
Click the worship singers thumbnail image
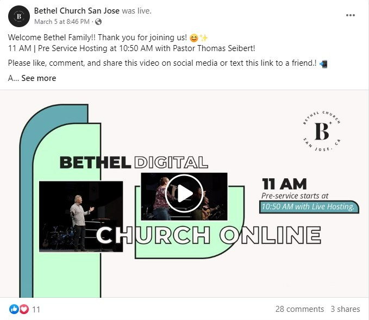(184, 197)
